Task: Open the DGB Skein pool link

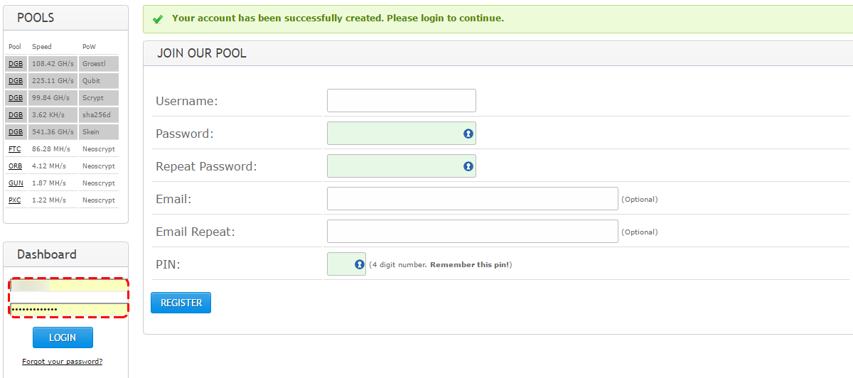Action: (15, 132)
